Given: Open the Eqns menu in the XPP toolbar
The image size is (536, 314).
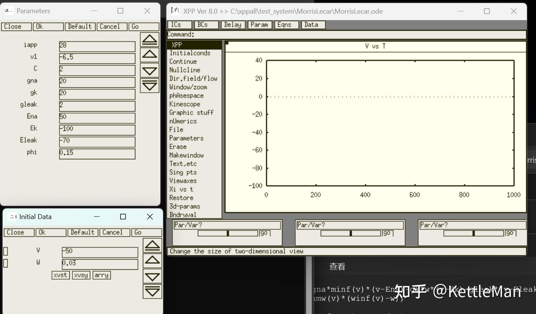Looking at the screenshot, I should coord(286,25).
